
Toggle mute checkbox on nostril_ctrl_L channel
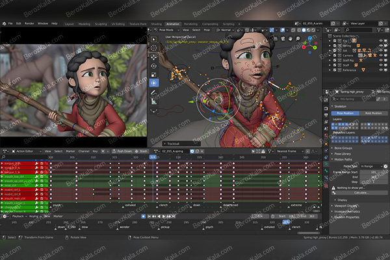(42, 190)
